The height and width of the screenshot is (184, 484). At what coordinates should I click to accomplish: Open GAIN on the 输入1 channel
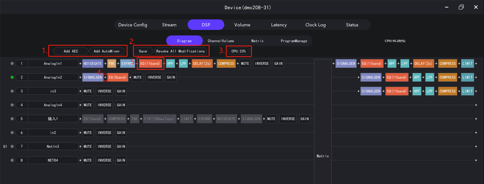(x=305, y=119)
